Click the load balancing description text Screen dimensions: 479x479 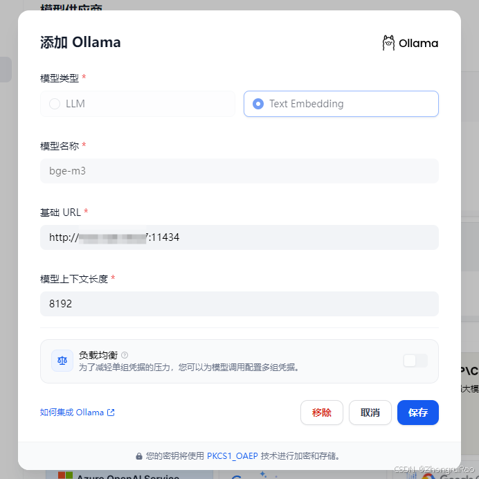click(x=189, y=367)
